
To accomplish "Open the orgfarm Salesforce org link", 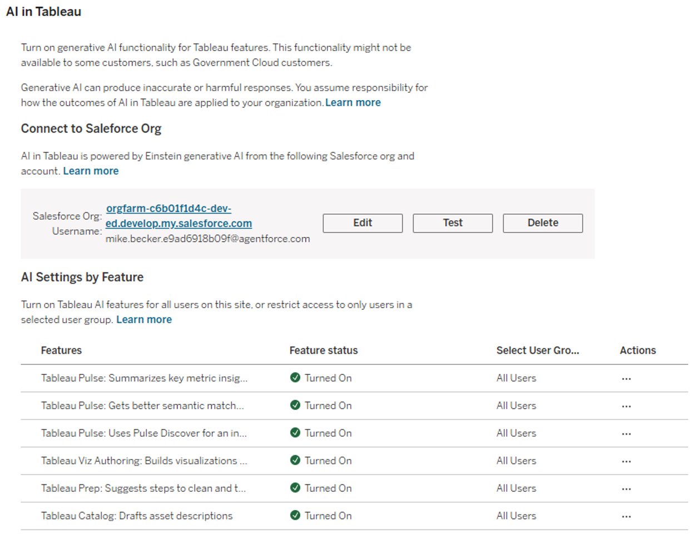I will pyautogui.click(x=179, y=216).
